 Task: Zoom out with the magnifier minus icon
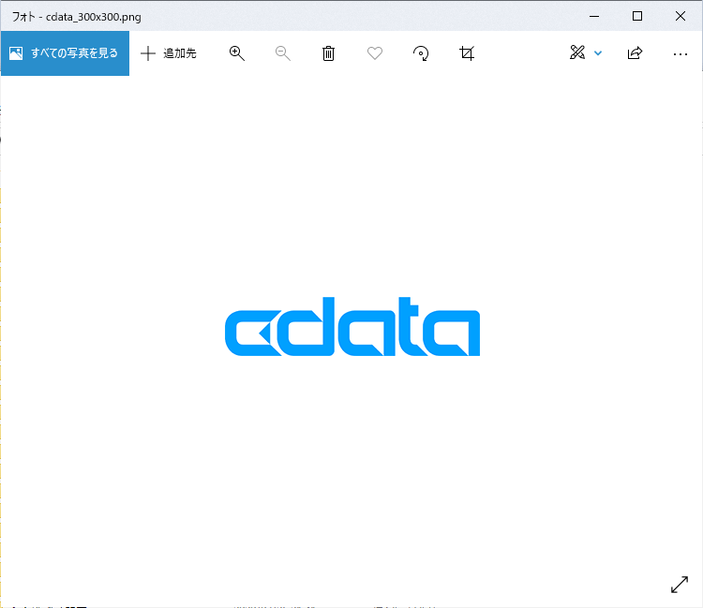tap(283, 53)
